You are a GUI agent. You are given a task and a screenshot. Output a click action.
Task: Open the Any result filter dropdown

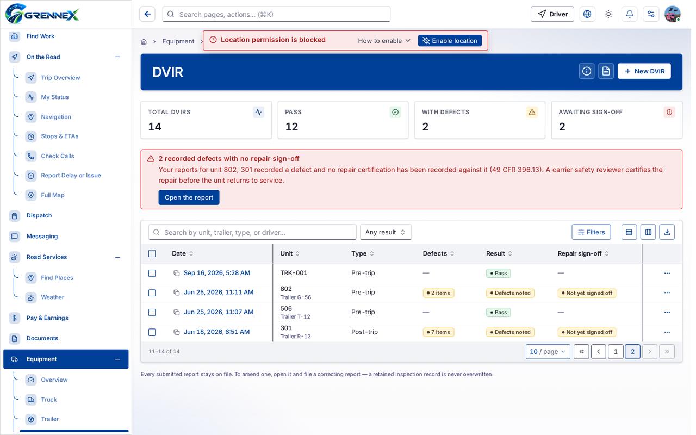(x=386, y=232)
